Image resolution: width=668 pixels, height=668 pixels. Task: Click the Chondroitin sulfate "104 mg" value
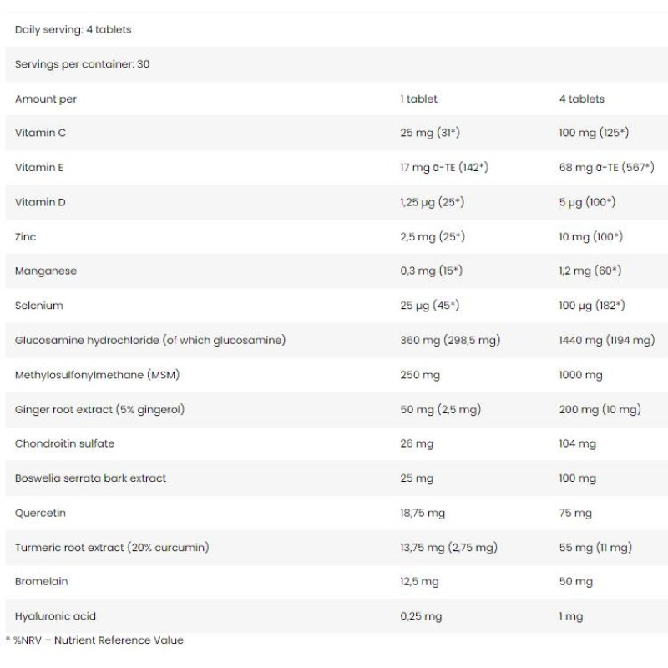[578, 443]
